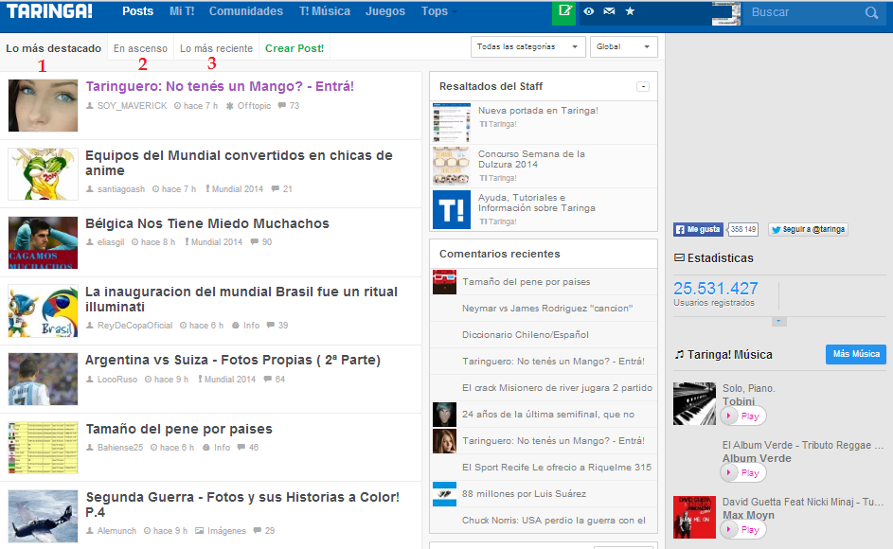Switch to the En ascenso tab
This screenshot has height=549, width=893.
[140, 48]
